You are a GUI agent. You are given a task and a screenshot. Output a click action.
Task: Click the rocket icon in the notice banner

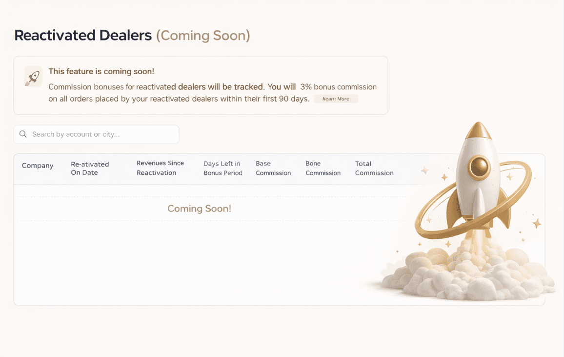point(33,76)
